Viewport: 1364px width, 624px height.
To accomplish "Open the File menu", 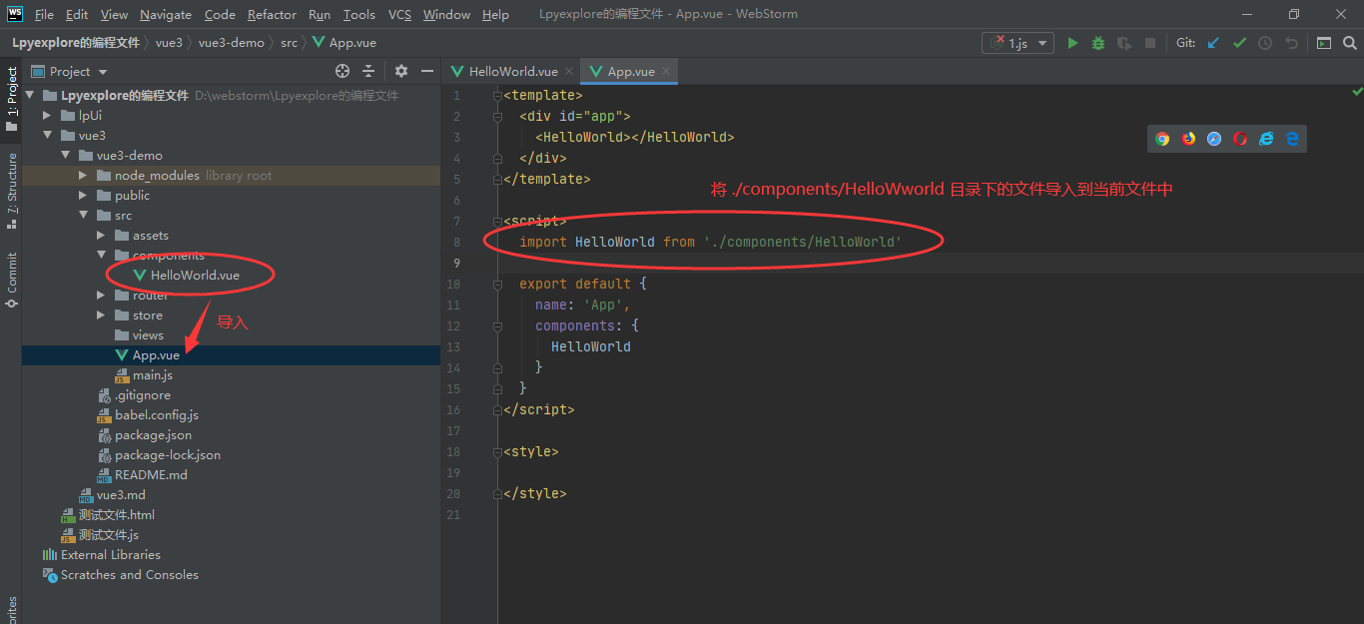I will click(x=44, y=14).
